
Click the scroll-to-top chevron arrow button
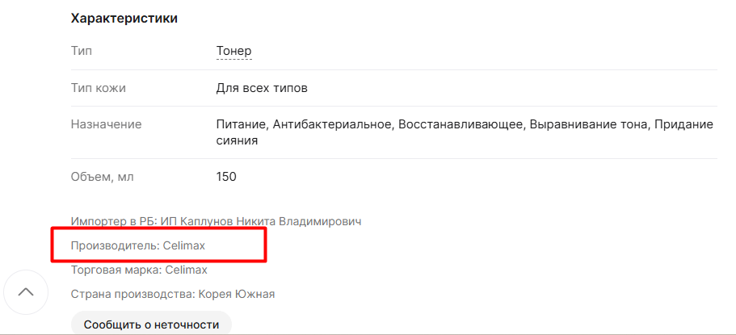point(26,292)
